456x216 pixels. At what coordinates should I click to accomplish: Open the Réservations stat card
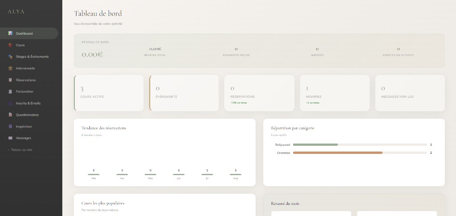pos(260,93)
